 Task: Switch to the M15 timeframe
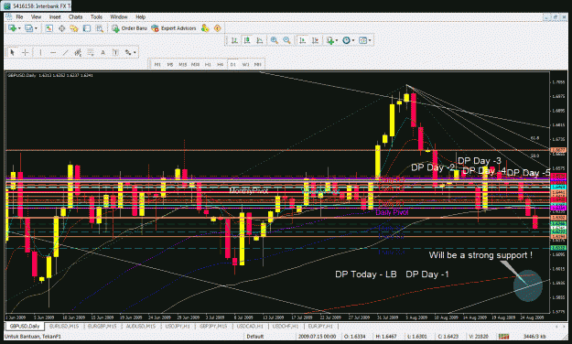pos(183,64)
